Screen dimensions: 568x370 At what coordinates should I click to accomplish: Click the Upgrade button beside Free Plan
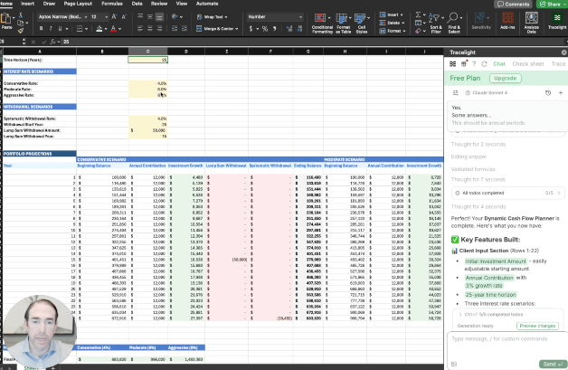[x=504, y=79]
